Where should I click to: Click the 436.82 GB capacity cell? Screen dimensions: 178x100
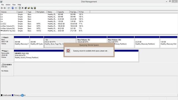(x=61, y=24)
